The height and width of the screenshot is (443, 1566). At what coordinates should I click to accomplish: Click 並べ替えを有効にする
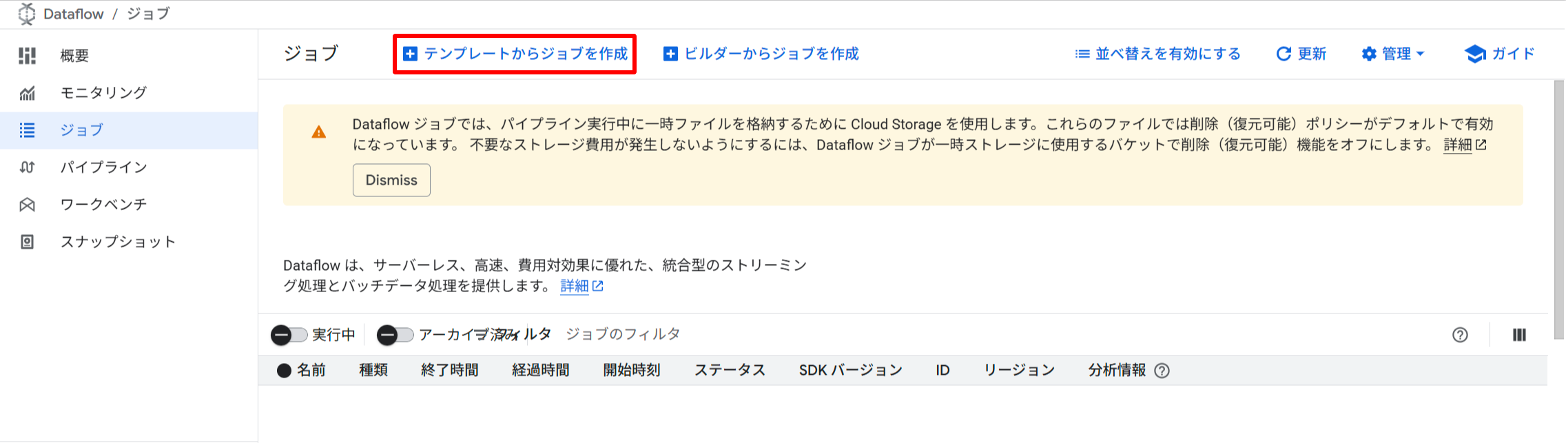1158,54
